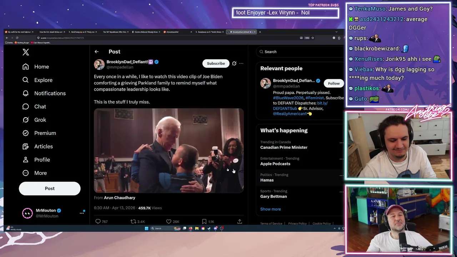
Task: Go to Home in X sidebar
Action: (36, 67)
